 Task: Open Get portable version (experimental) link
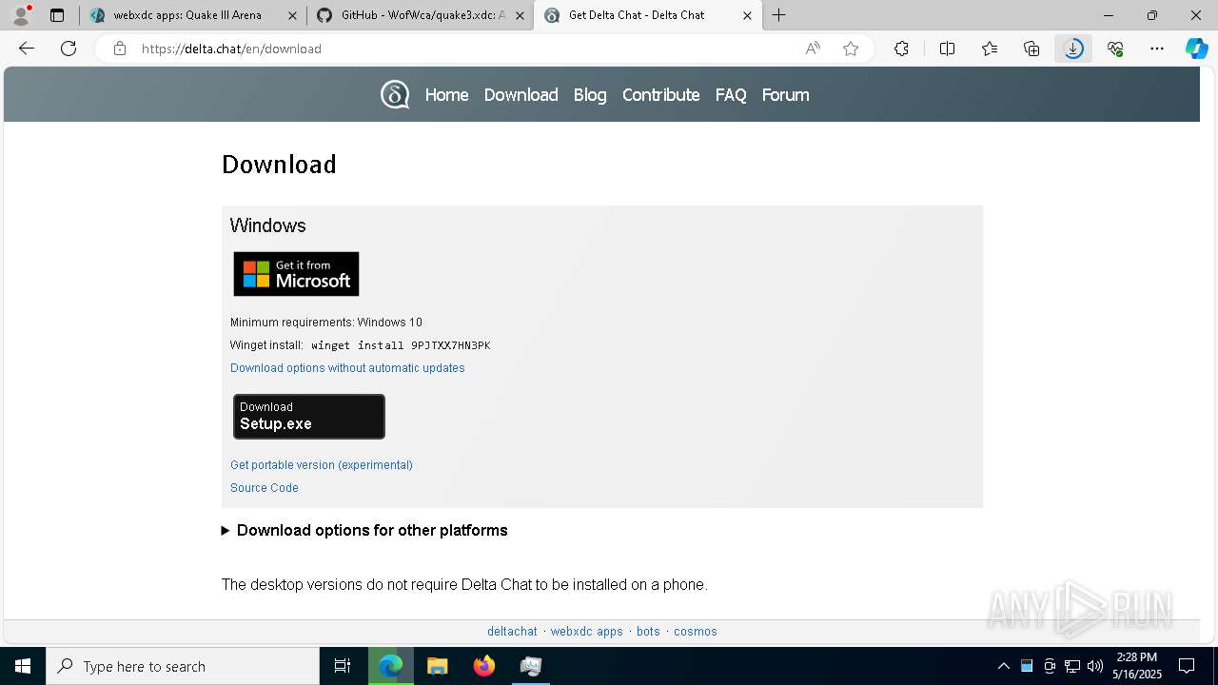tap(322, 465)
